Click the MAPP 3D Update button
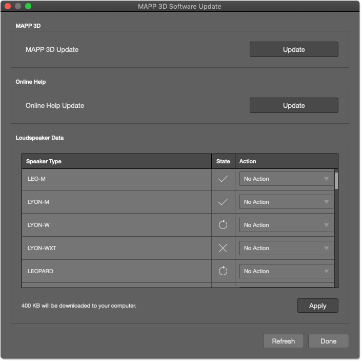362x361 pixels. tap(294, 49)
